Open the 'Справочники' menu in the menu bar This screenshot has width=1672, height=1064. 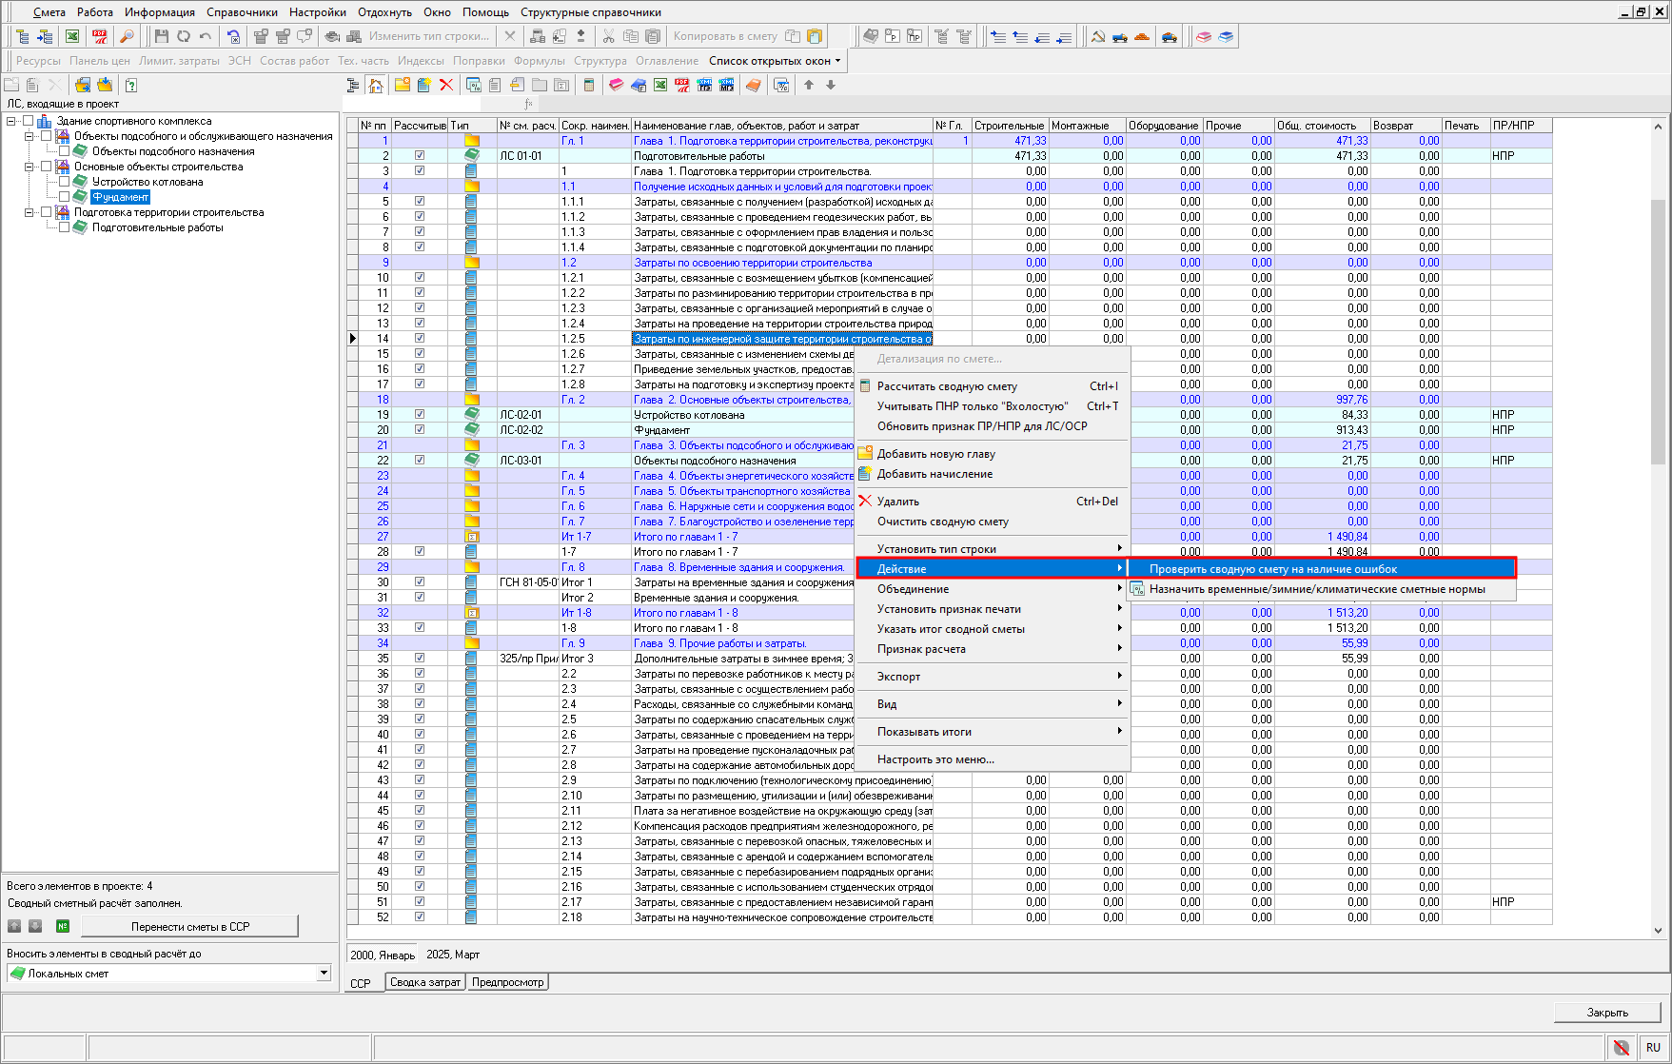pyautogui.click(x=242, y=12)
